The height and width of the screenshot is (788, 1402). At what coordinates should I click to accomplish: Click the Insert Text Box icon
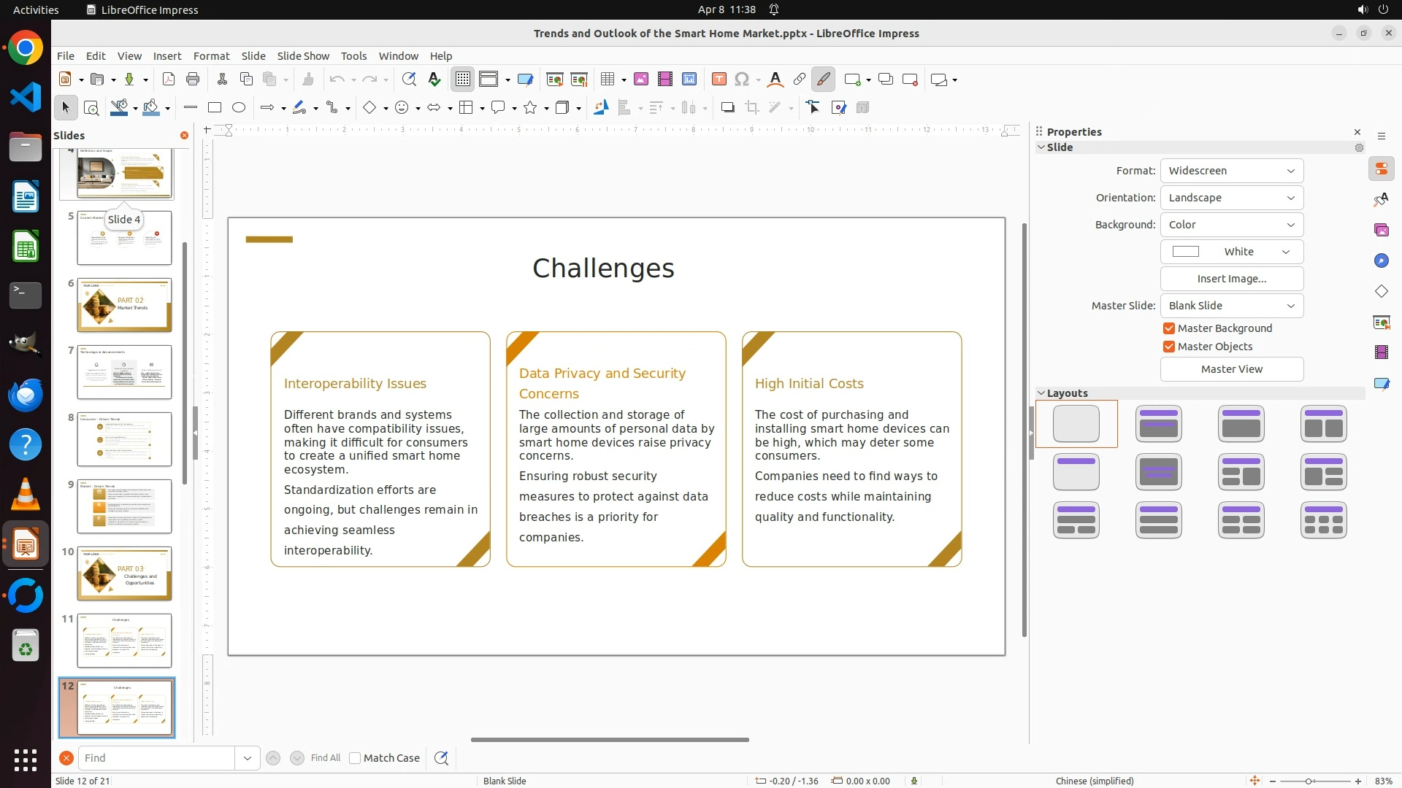[x=719, y=80]
